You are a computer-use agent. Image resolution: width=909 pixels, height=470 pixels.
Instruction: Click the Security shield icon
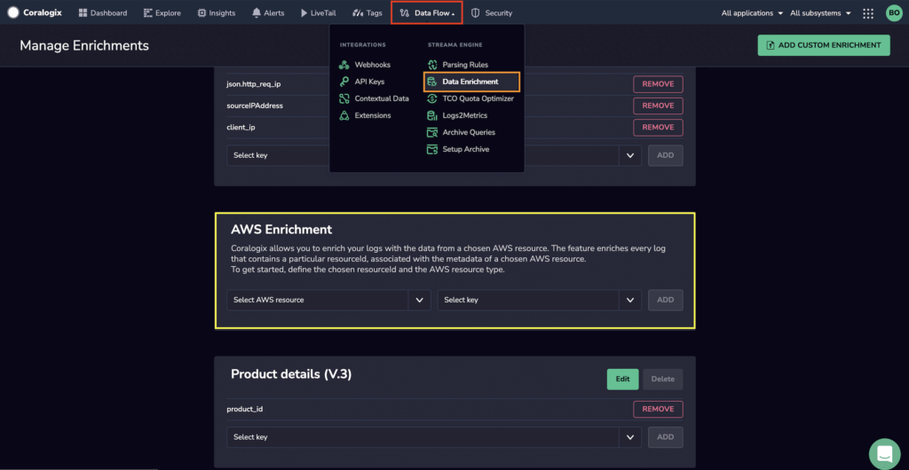click(476, 12)
